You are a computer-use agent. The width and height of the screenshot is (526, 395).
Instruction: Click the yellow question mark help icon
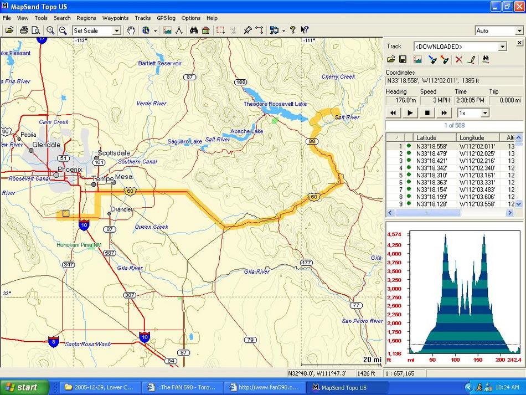coord(292,30)
